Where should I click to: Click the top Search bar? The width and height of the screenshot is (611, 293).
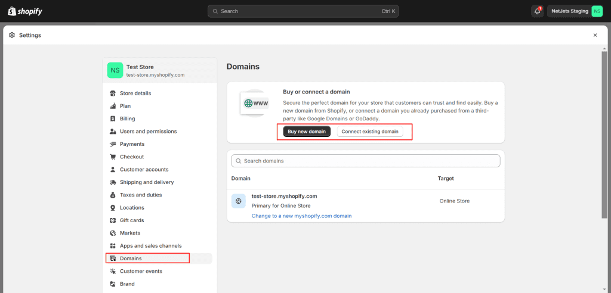click(x=303, y=11)
